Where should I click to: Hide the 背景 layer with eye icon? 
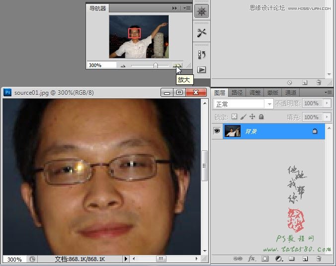pos(217,131)
